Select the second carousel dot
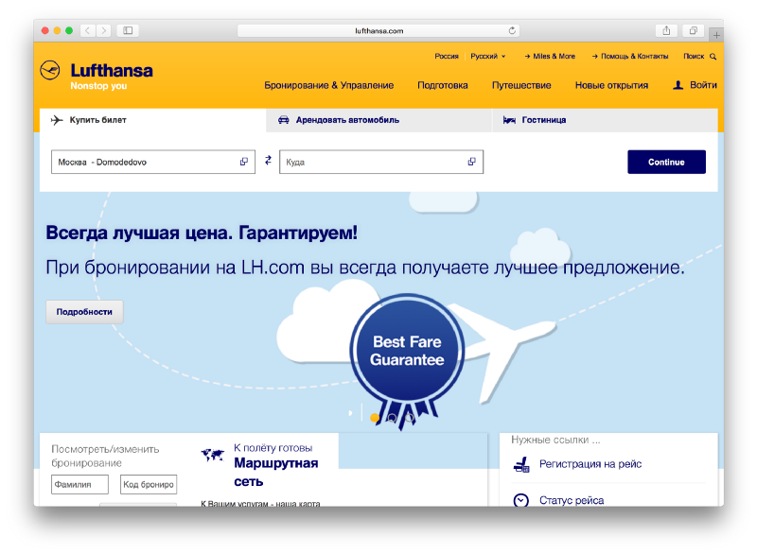The image size is (757, 554). 392,418
